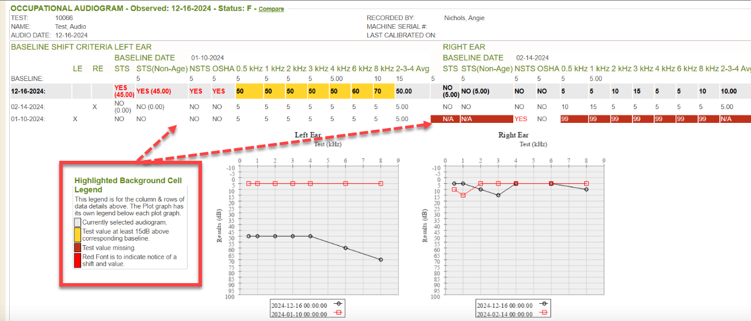
Task: Click Left Ear data point at 8 kHz, 70 dB
Action: coord(381,260)
